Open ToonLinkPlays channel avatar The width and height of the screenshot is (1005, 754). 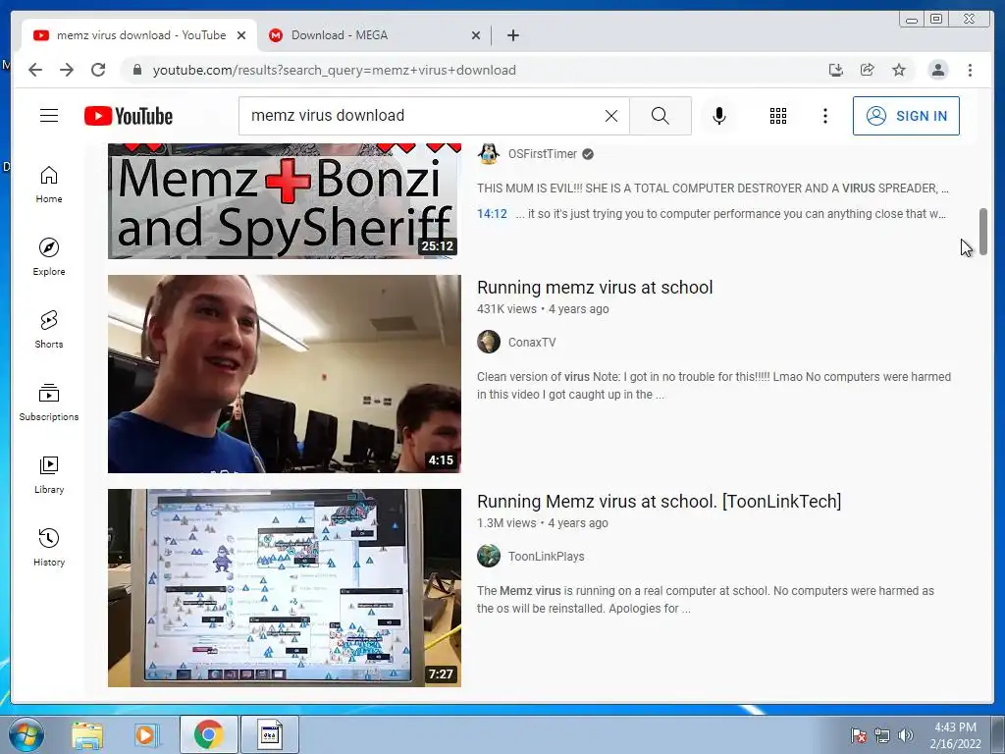[x=489, y=556]
